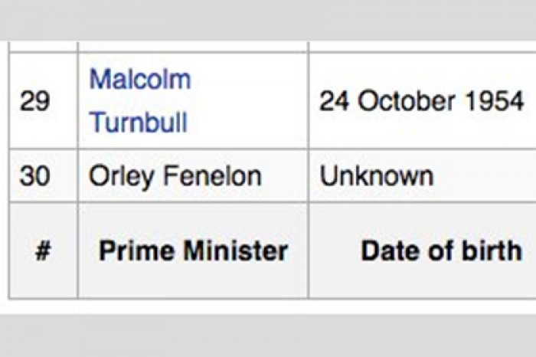Click the empty cell above Malcolm Turnbull
The image size is (536, 357).
point(194,47)
